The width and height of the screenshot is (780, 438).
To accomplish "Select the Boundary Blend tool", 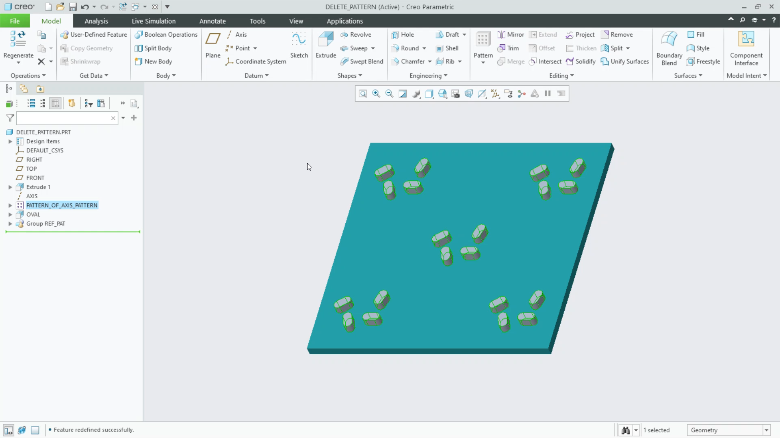I will coord(669,48).
